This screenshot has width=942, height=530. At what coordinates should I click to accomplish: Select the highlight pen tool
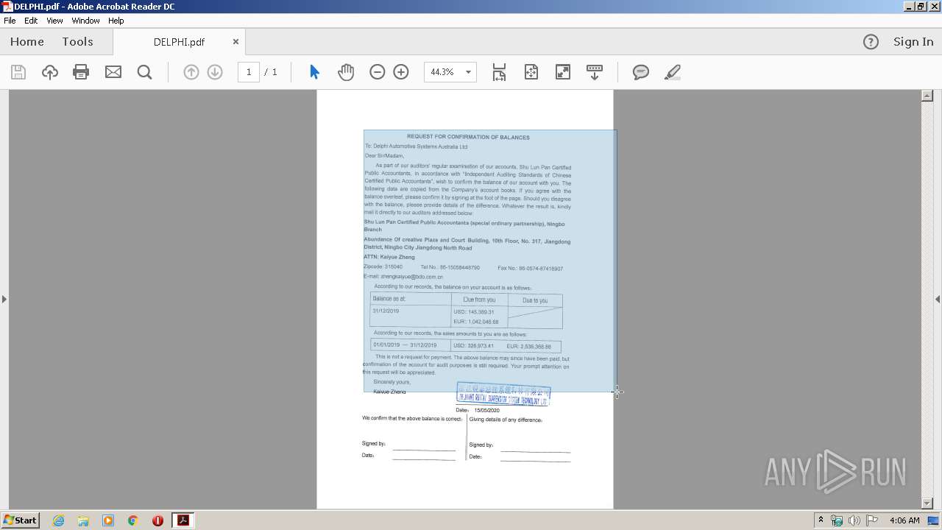click(x=672, y=72)
